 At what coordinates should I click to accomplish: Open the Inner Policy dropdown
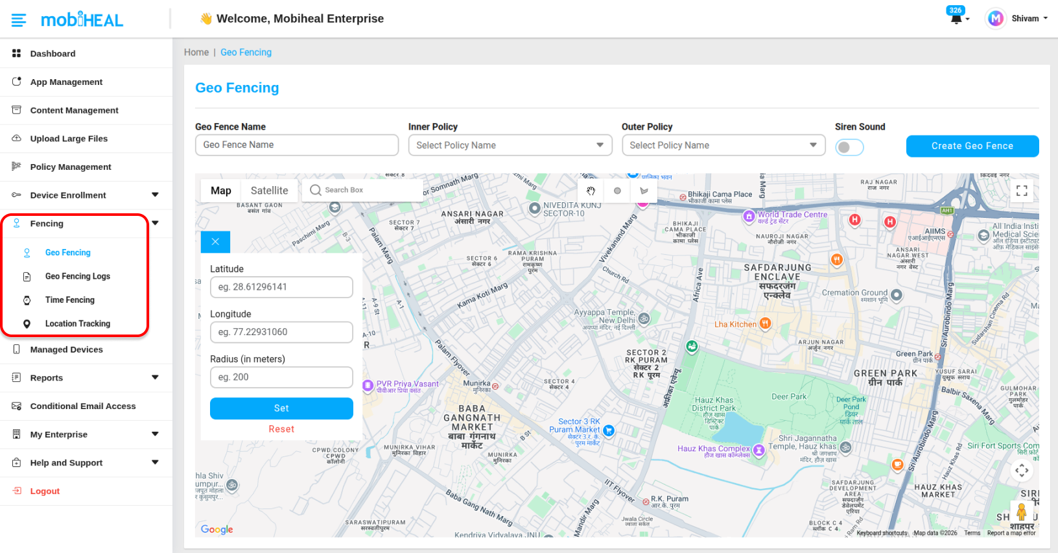click(510, 145)
